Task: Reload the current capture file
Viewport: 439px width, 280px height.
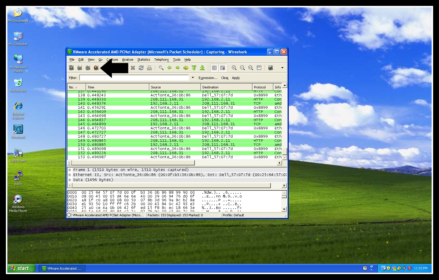Action: coord(141,68)
